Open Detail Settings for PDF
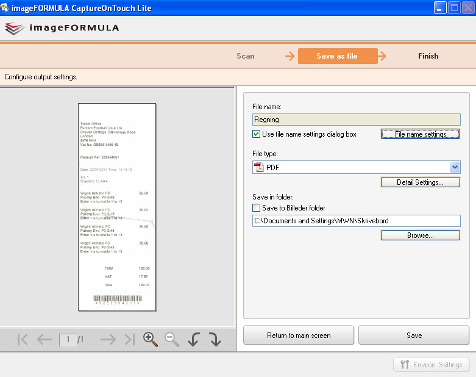The height and width of the screenshot is (377, 476). (421, 182)
